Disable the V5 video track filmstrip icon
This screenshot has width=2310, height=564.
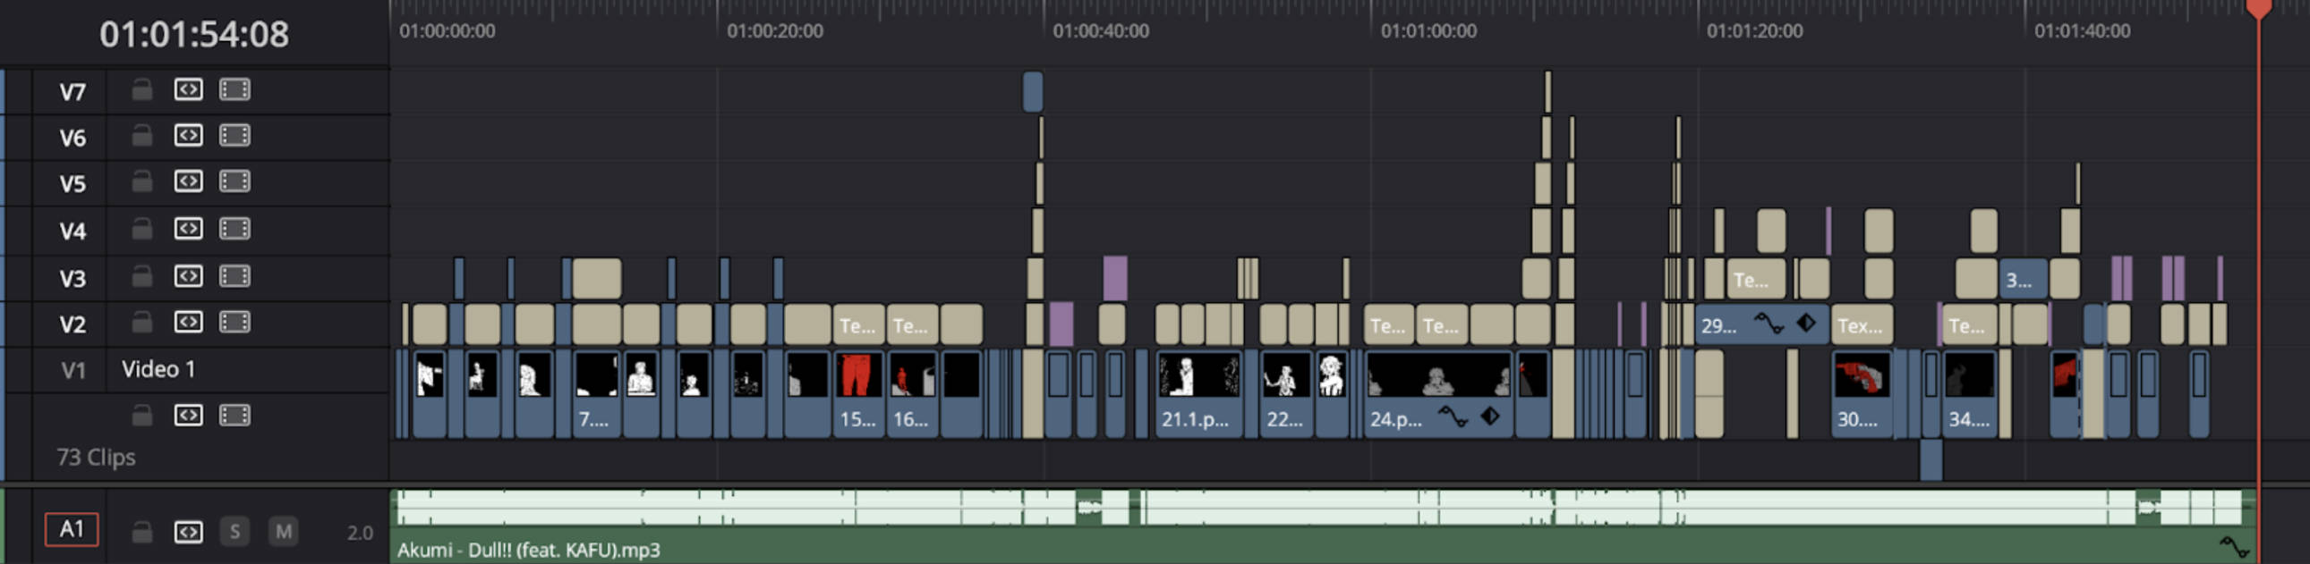[234, 181]
